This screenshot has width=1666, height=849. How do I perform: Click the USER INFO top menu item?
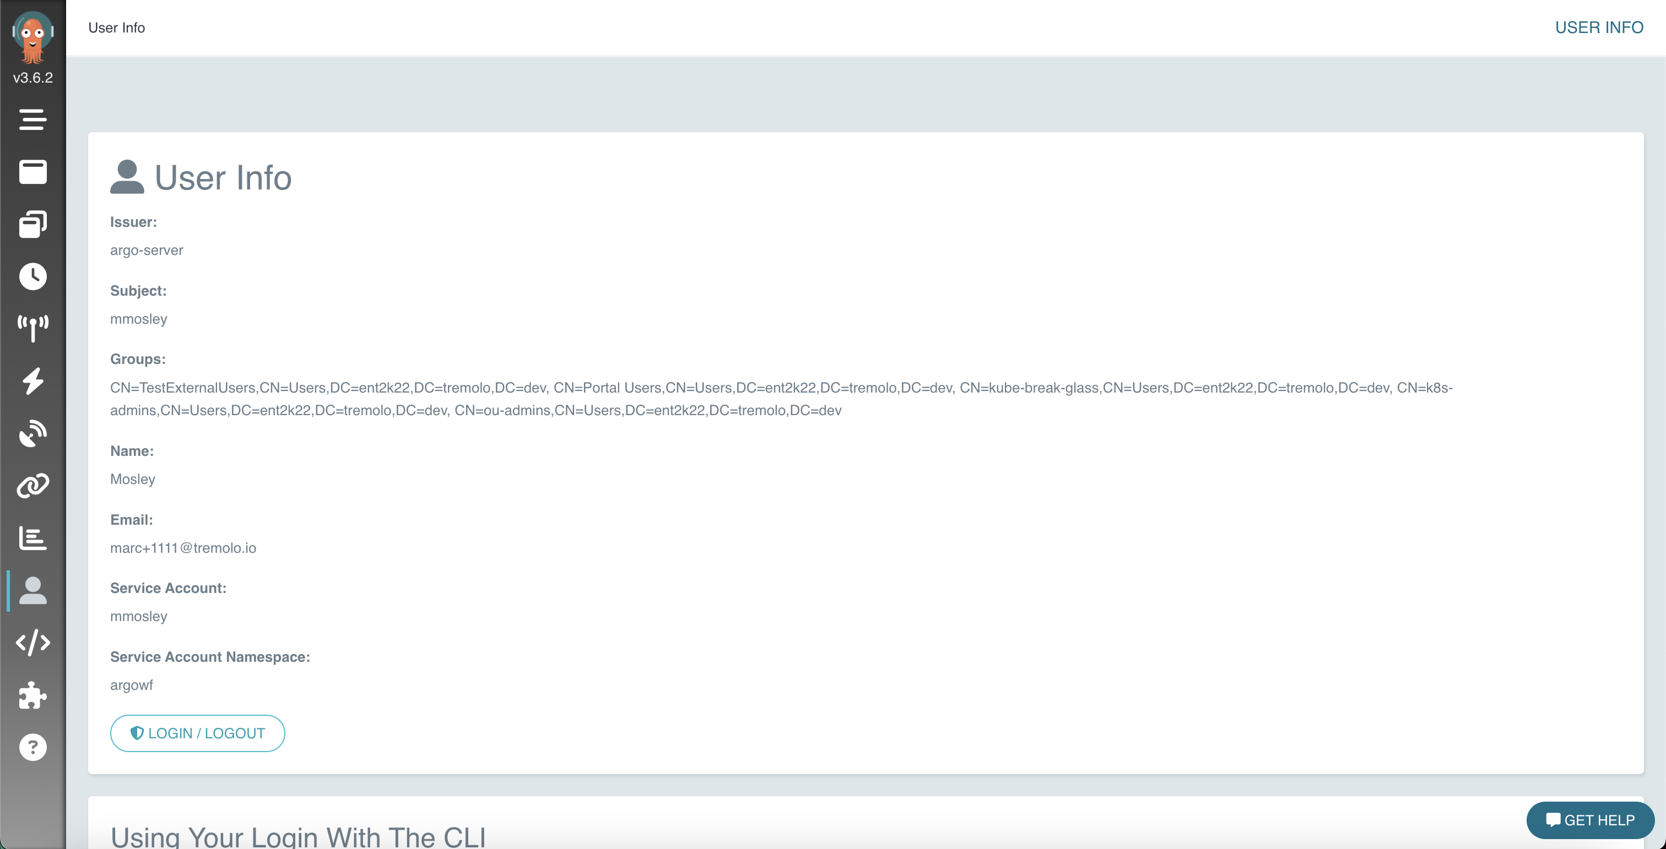point(1600,28)
